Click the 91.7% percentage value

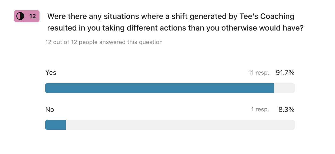[x=285, y=73]
